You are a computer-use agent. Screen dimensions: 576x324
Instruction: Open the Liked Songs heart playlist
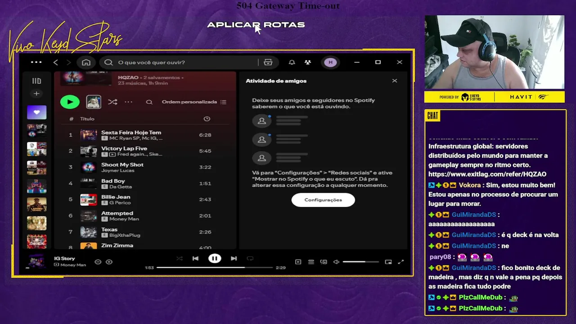tap(36, 112)
